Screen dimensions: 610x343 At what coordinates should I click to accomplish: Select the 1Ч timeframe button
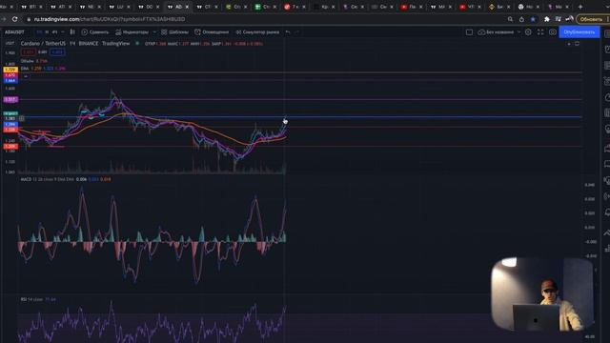point(39,31)
